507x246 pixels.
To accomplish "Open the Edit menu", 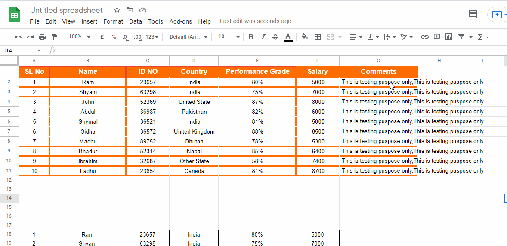I will pos(51,21).
